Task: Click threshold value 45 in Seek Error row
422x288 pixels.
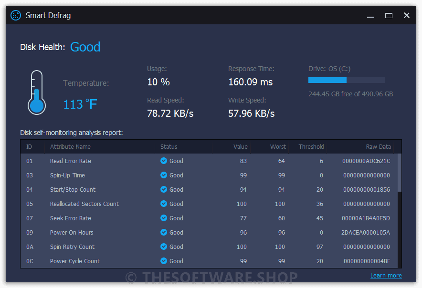Action: point(319,218)
